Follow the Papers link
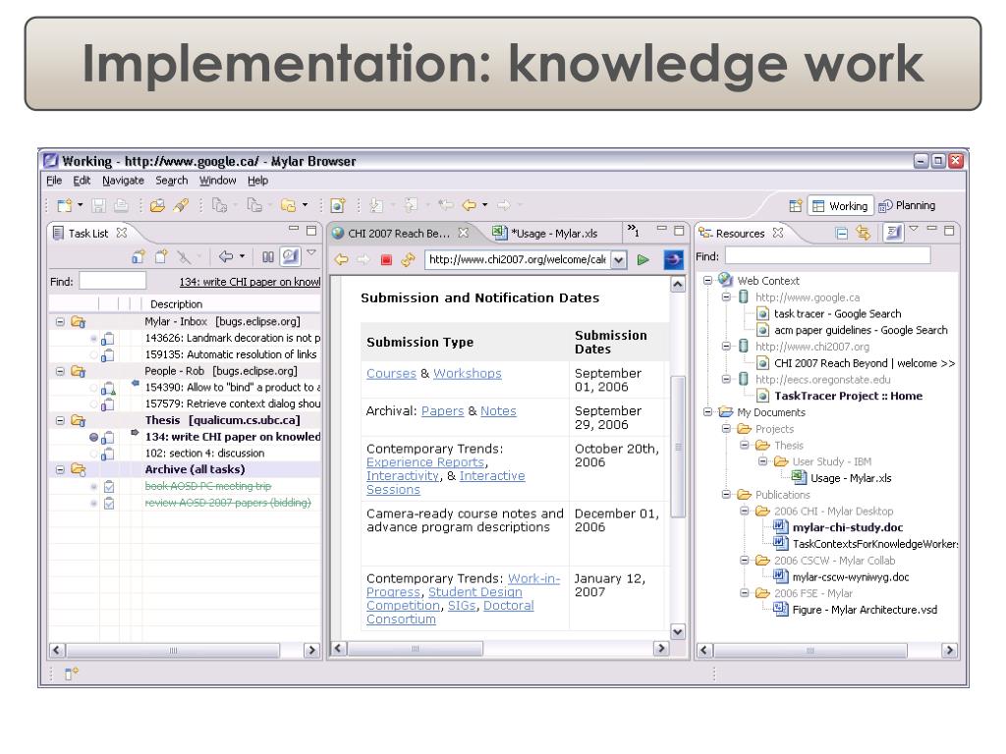Viewport: 1006px width, 754px height. pyautogui.click(x=443, y=411)
